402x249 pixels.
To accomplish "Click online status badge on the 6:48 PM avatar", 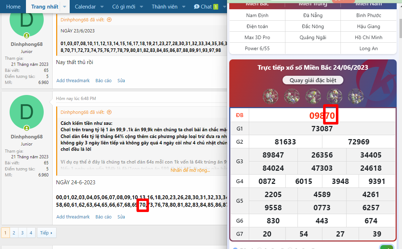I will (x=27, y=128).
